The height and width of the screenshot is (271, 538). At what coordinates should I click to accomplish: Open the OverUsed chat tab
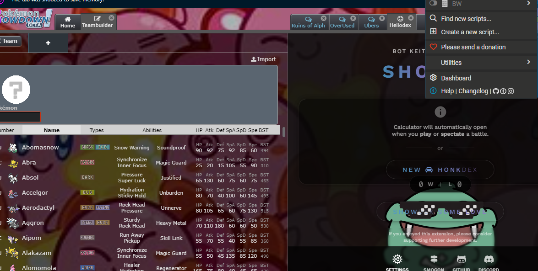tap(342, 22)
